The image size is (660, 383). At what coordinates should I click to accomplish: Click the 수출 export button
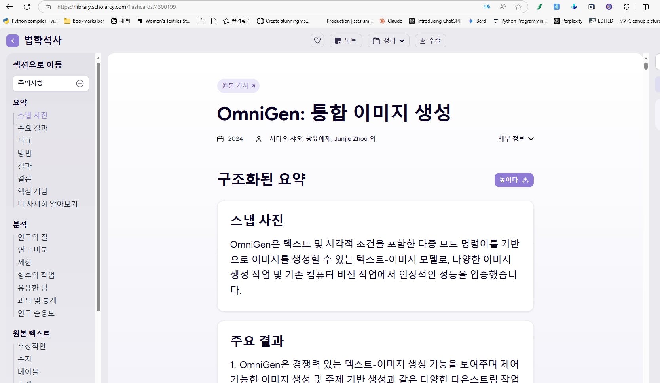coord(431,40)
